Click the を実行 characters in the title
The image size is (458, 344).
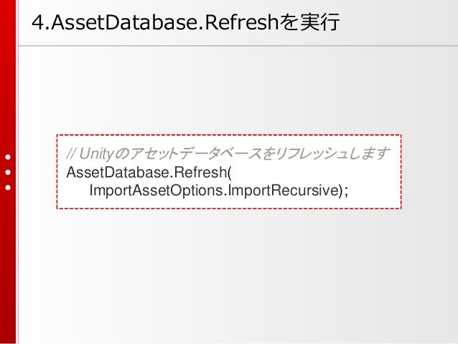tap(309, 22)
